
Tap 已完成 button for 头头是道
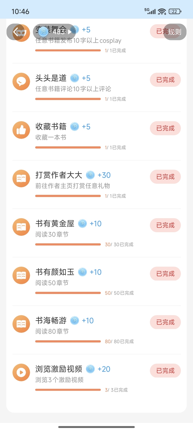(x=165, y=80)
